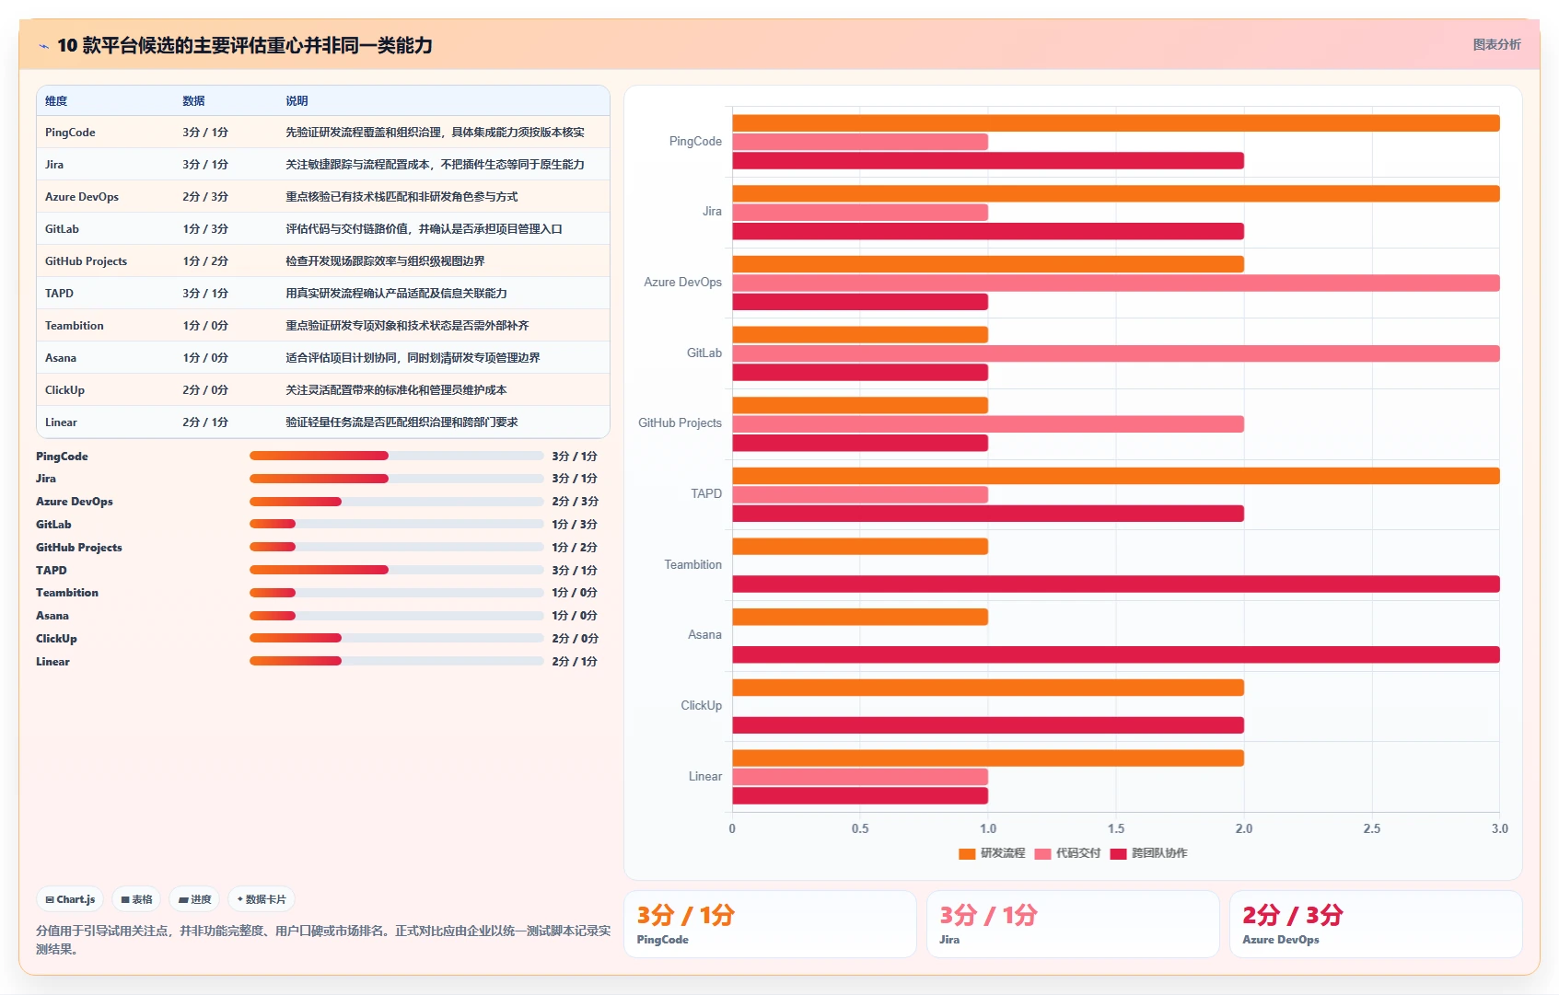Click the PingCode progress bar
The height and width of the screenshot is (995, 1559).
pos(396,456)
